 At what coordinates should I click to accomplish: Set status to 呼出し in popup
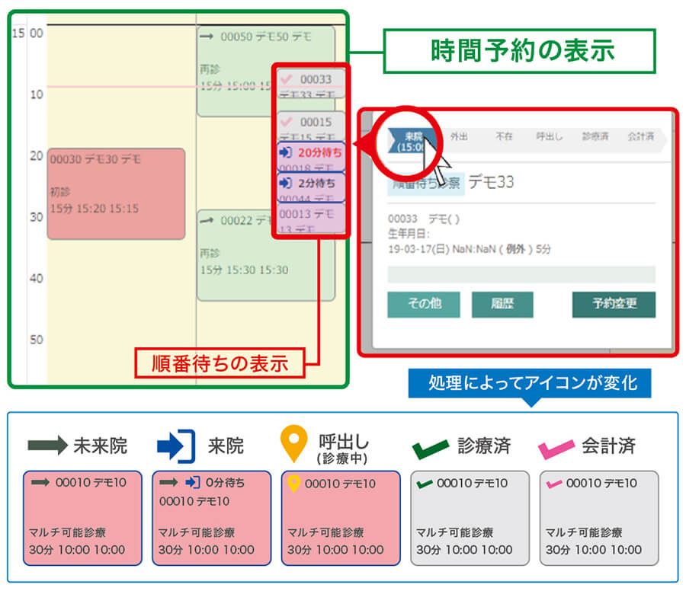click(549, 136)
